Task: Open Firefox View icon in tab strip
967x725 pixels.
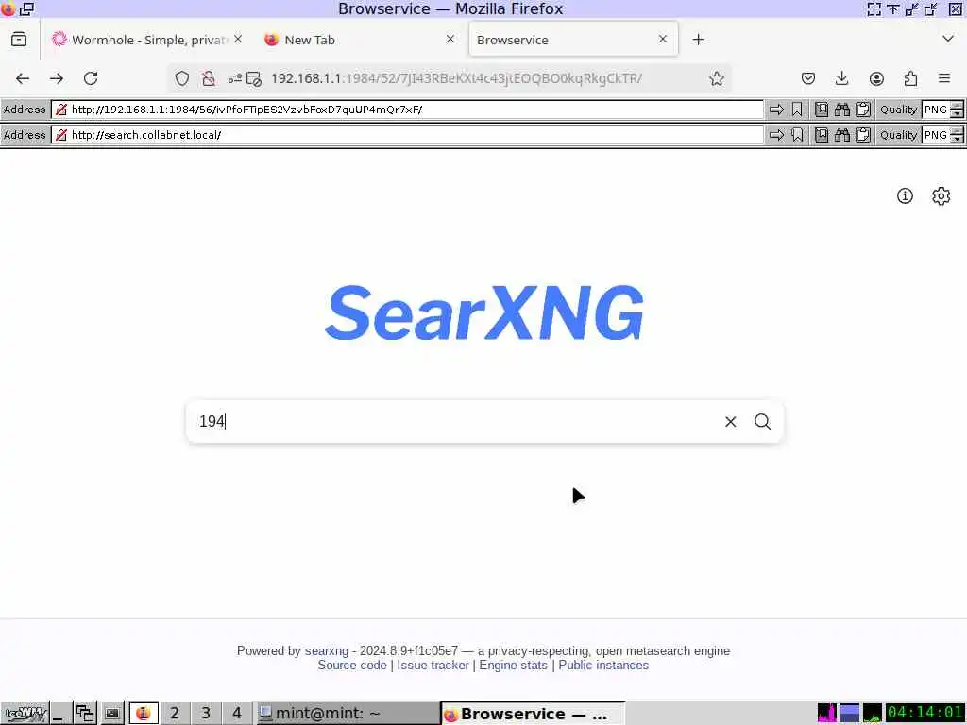Action: (x=19, y=40)
